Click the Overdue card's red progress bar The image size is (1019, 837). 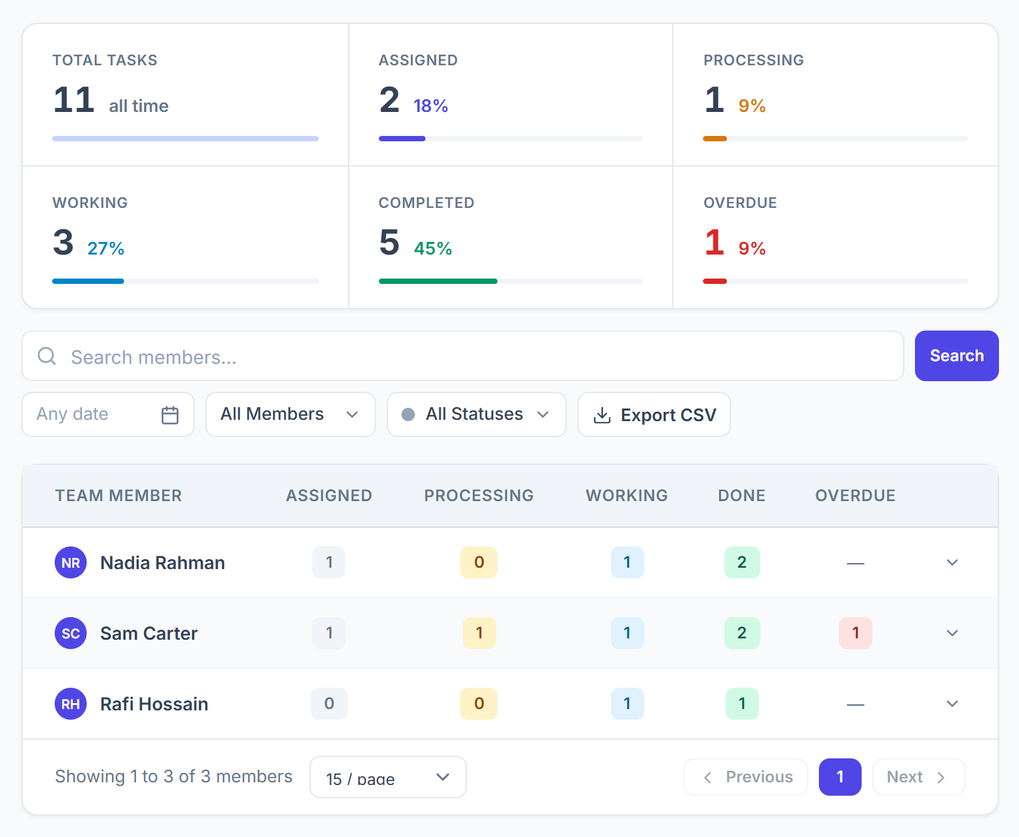(836, 281)
